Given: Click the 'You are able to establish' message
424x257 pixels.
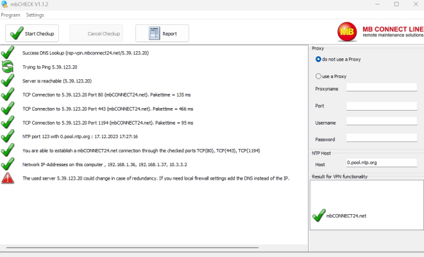Looking at the screenshot, I should pyautogui.click(x=141, y=151).
